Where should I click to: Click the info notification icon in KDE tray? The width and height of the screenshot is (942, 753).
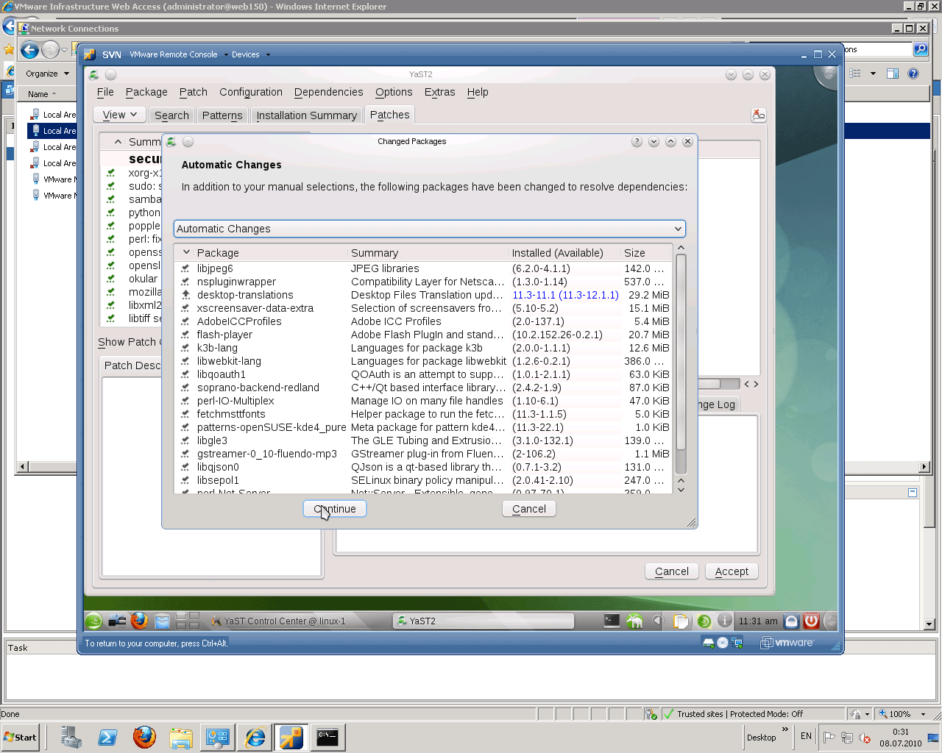pos(725,621)
